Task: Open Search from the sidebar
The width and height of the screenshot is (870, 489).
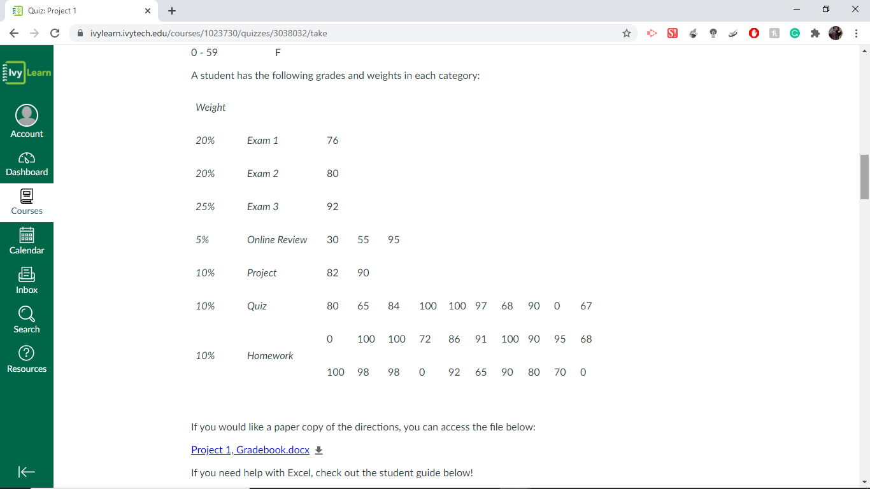Action: coord(26,320)
